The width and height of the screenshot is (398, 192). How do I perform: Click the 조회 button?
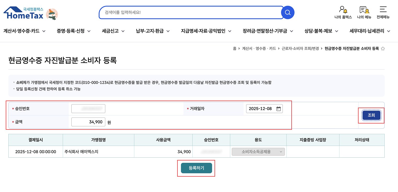[371, 115]
